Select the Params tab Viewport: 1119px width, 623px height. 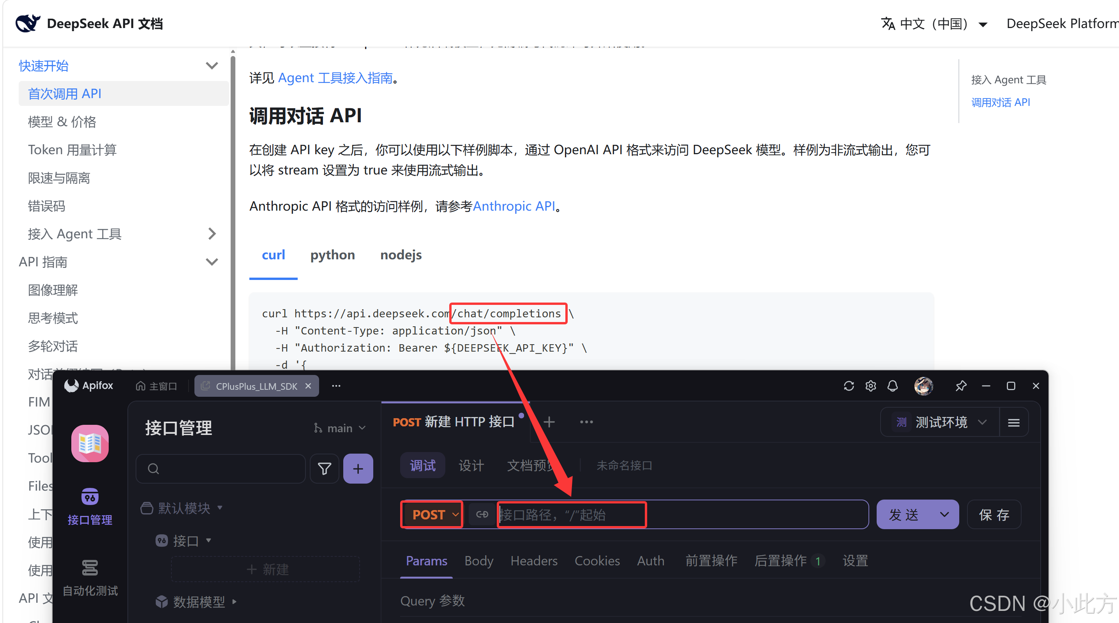[x=426, y=560]
